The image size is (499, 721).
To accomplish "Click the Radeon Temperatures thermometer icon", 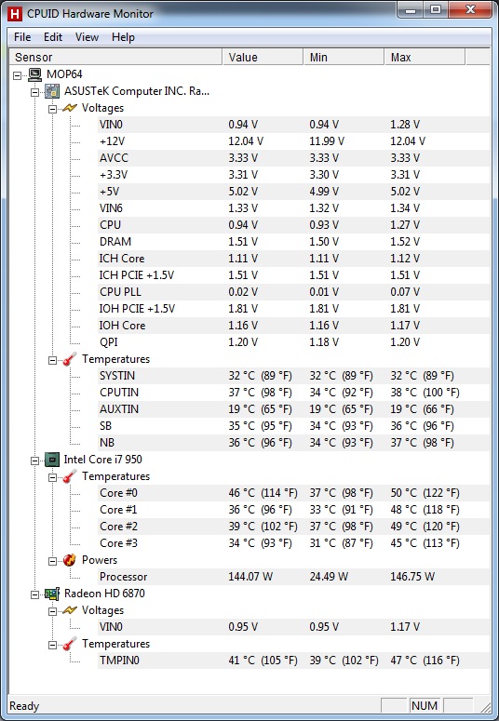I will click(70, 644).
